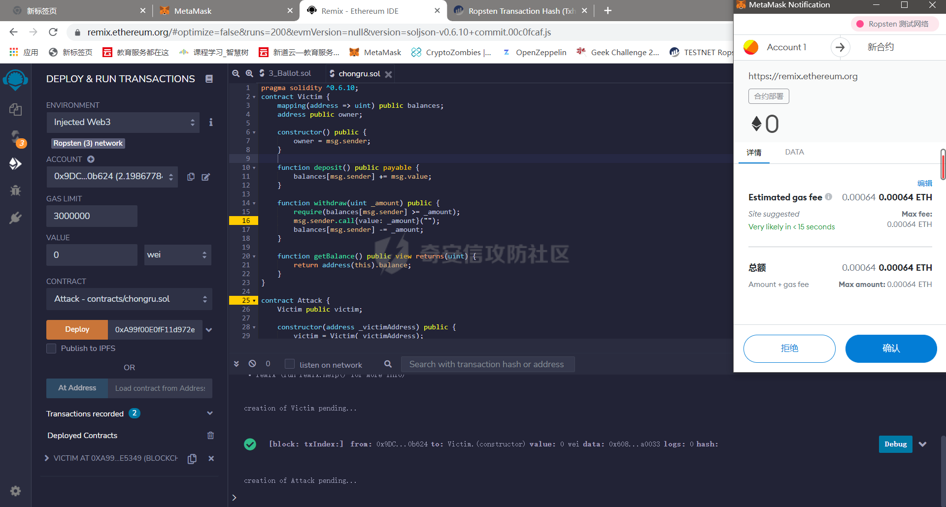Click MetaMask popup scrollbar

click(x=943, y=164)
